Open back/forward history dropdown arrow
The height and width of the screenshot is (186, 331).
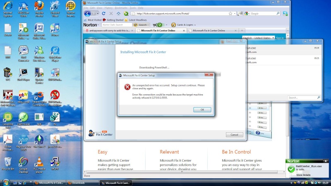(x=98, y=14)
